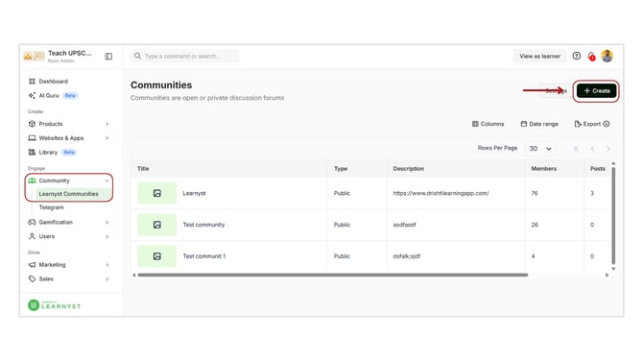Viewport: 643px width, 361px height.
Task: Open the Library Beta section
Action: click(54, 153)
